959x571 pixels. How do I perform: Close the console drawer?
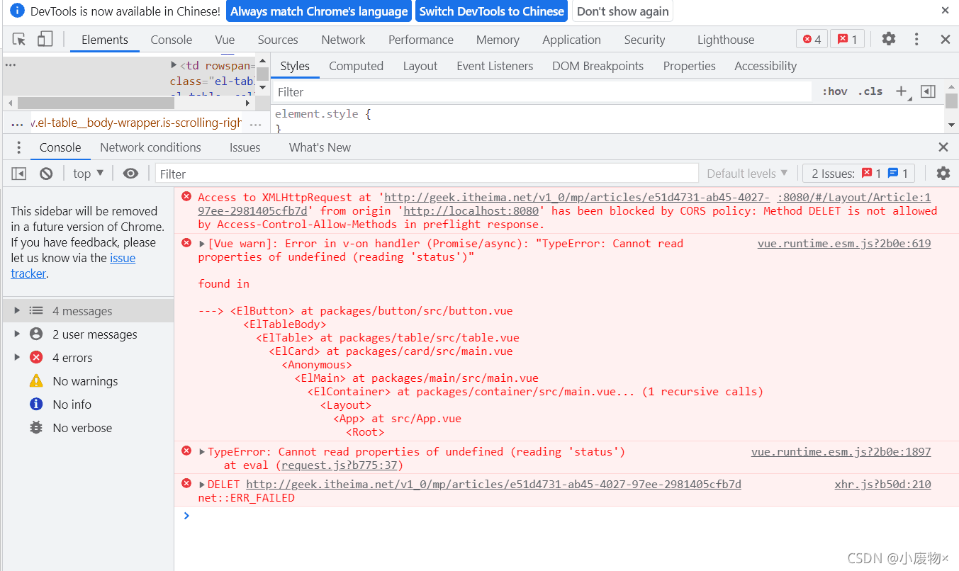[x=943, y=147]
